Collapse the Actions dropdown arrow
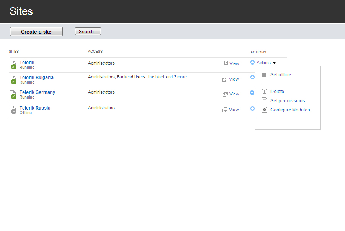Screen dimensions: 345x231 pos(274,63)
